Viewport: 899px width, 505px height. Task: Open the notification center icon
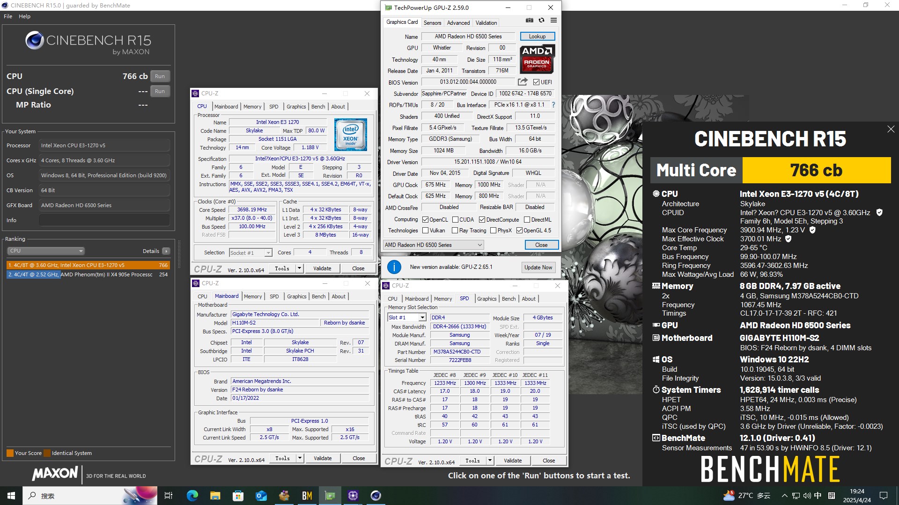point(884,496)
